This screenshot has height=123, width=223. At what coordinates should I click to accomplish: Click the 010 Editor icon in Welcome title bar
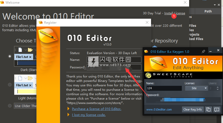pos(2,2)
